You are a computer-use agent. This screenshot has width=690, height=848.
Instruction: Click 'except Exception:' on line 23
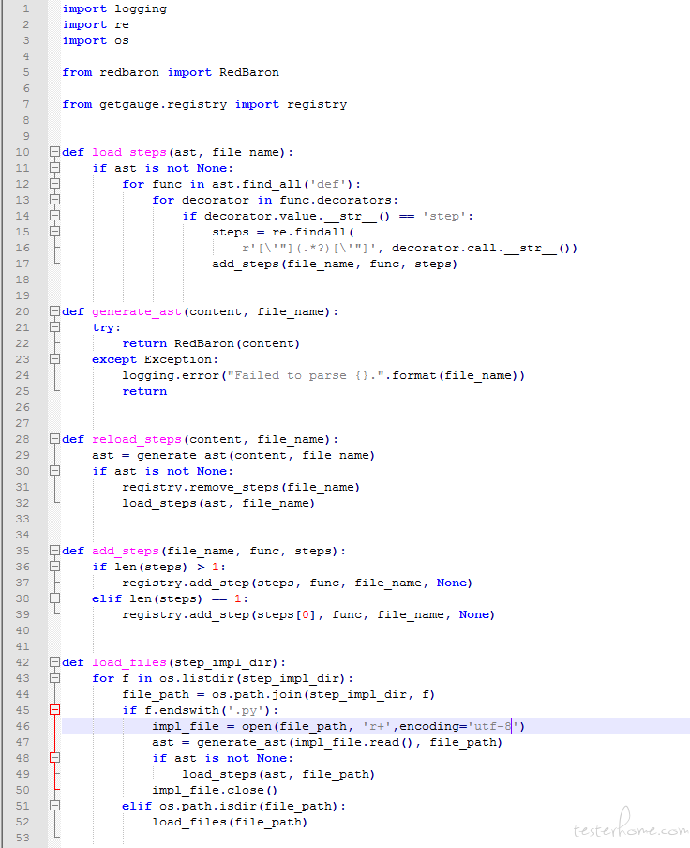click(155, 359)
